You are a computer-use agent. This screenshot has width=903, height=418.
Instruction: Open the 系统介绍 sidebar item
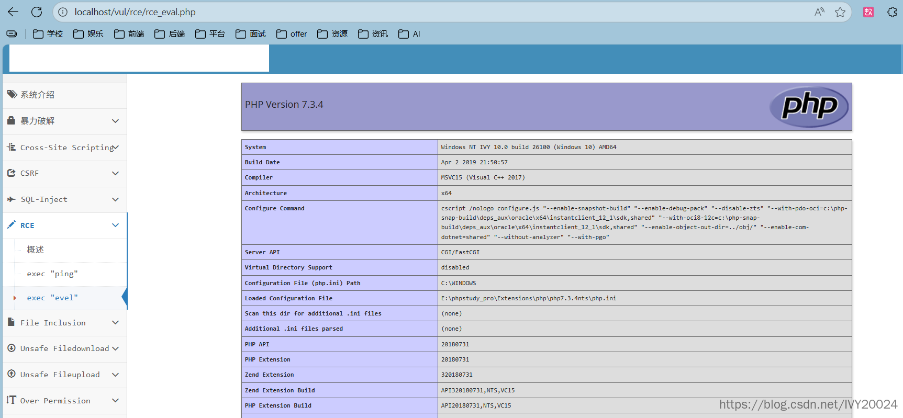tap(64, 95)
